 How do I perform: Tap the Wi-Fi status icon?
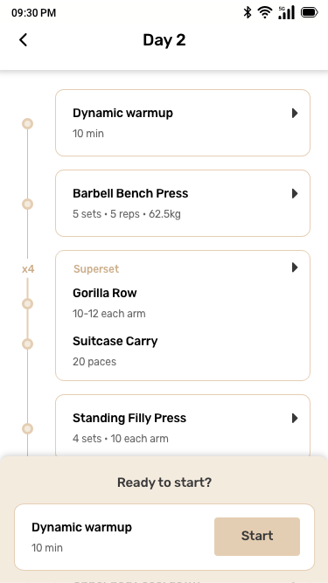[264, 12]
